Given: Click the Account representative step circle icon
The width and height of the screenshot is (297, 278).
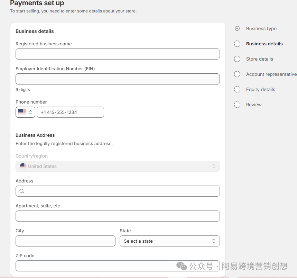Looking at the screenshot, I should tap(237, 74).
